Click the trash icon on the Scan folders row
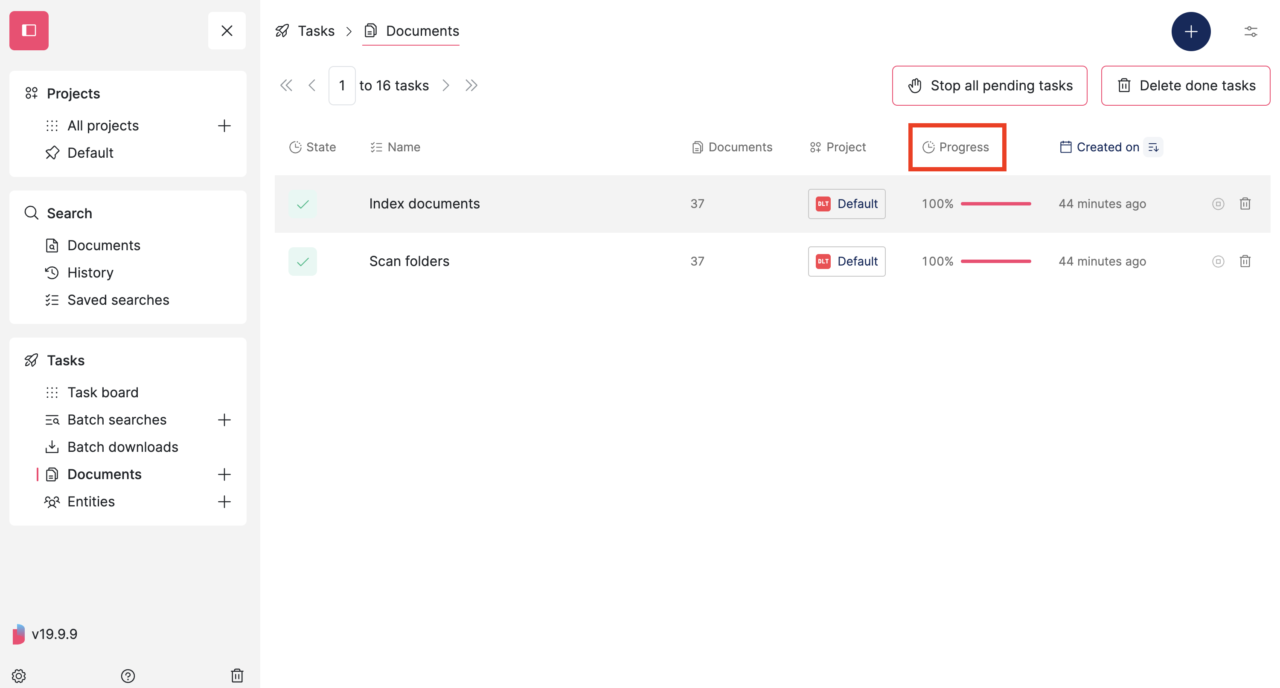This screenshot has width=1280, height=688. pyautogui.click(x=1245, y=261)
